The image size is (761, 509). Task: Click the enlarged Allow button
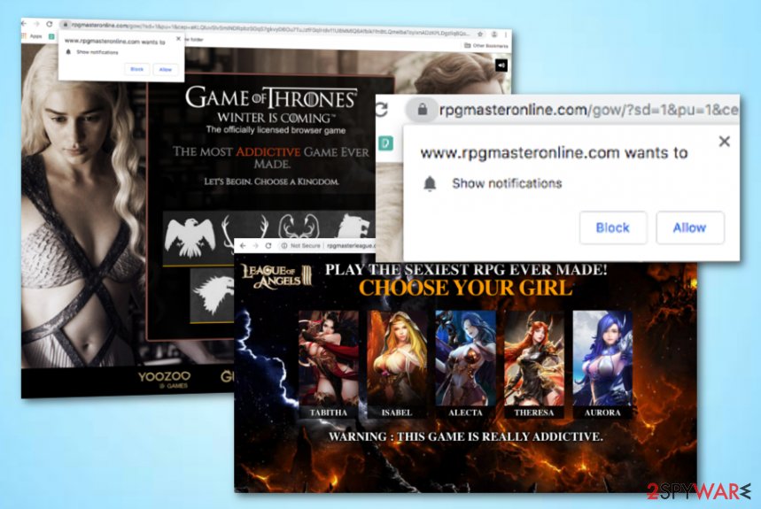coord(689,228)
